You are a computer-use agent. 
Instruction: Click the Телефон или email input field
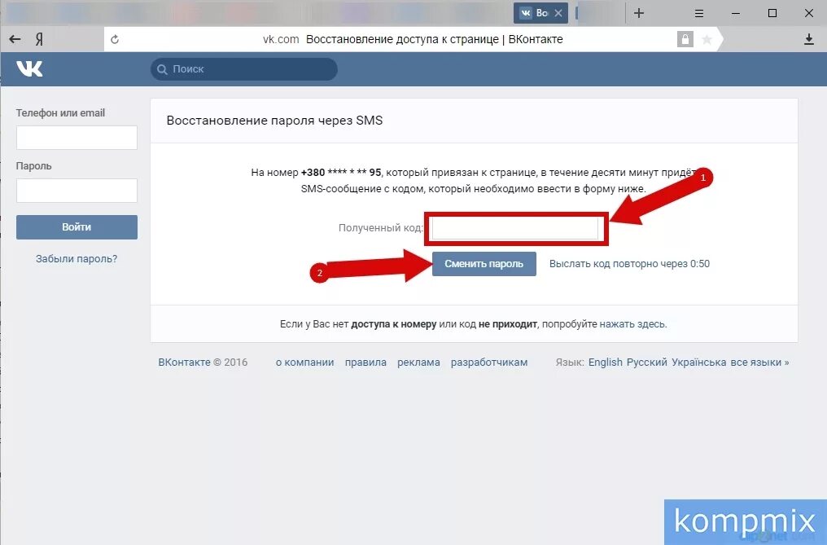(77, 138)
